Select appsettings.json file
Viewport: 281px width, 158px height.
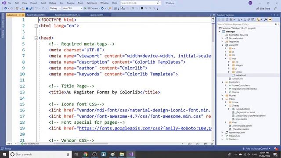[x=237, y=133]
